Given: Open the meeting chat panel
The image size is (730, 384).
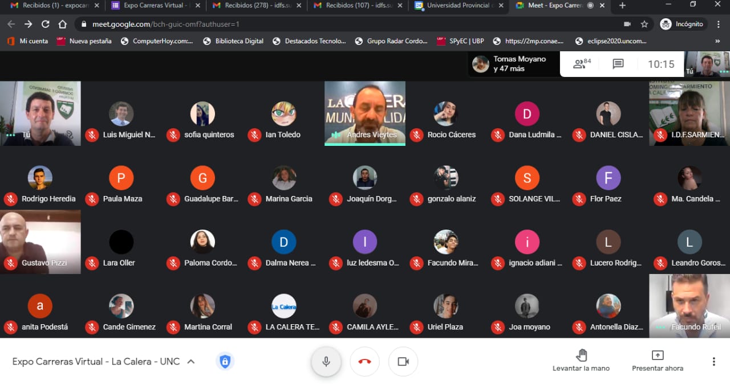Looking at the screenshot, I should [618, 64].
